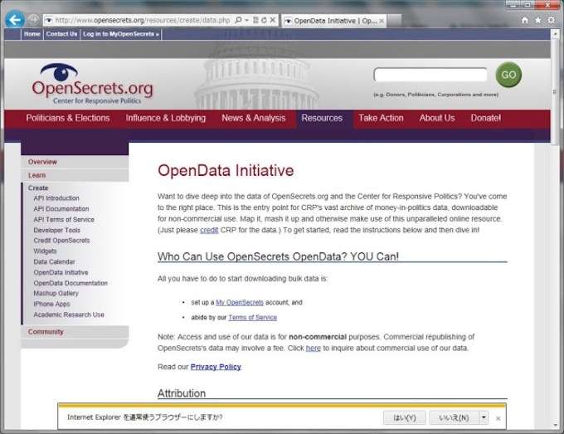
Task: Open Politicians & Elections menu
Action: coord(68,118)
